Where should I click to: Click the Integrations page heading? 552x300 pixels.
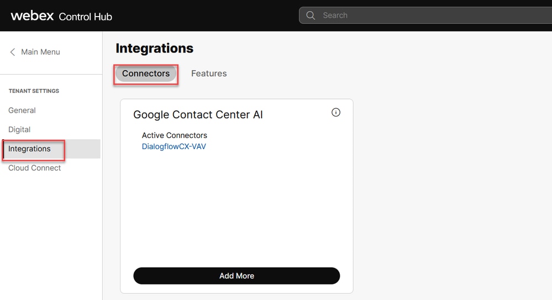155,48
